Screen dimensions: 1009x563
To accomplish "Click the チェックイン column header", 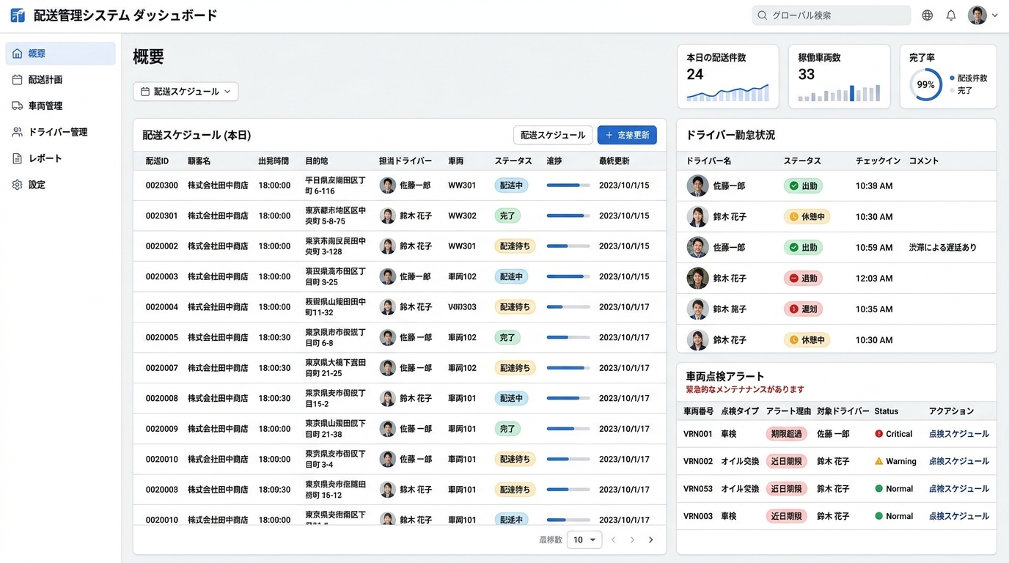I will pos(878,161).
